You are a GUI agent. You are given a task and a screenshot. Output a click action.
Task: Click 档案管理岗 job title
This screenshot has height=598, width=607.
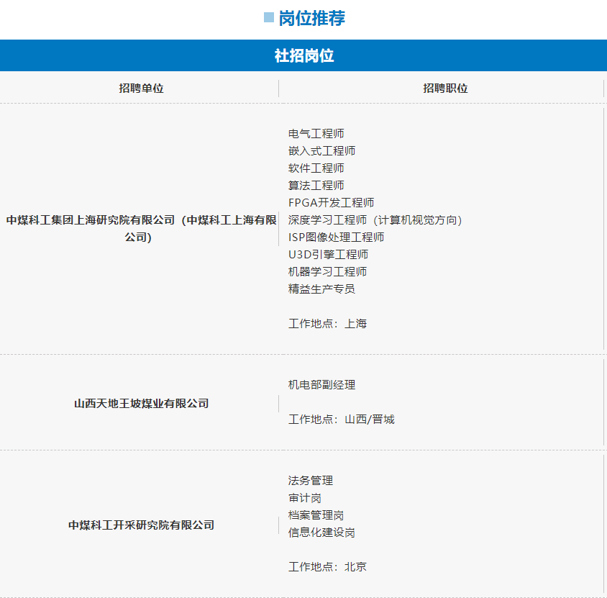[316, 515]
